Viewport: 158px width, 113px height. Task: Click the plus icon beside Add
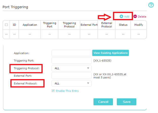pyautogui.click(x=121, y=16)
